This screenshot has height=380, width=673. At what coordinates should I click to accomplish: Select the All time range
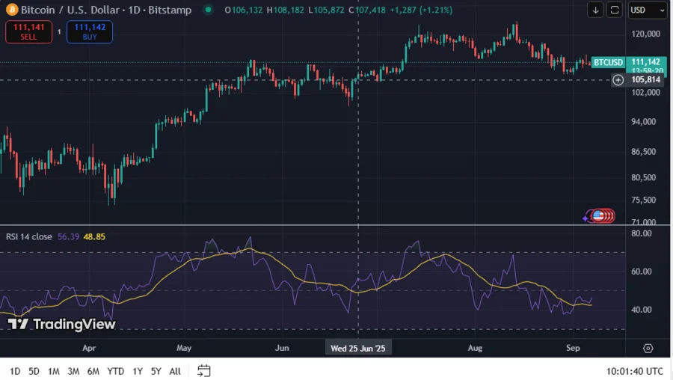click(x=175, y=371)
